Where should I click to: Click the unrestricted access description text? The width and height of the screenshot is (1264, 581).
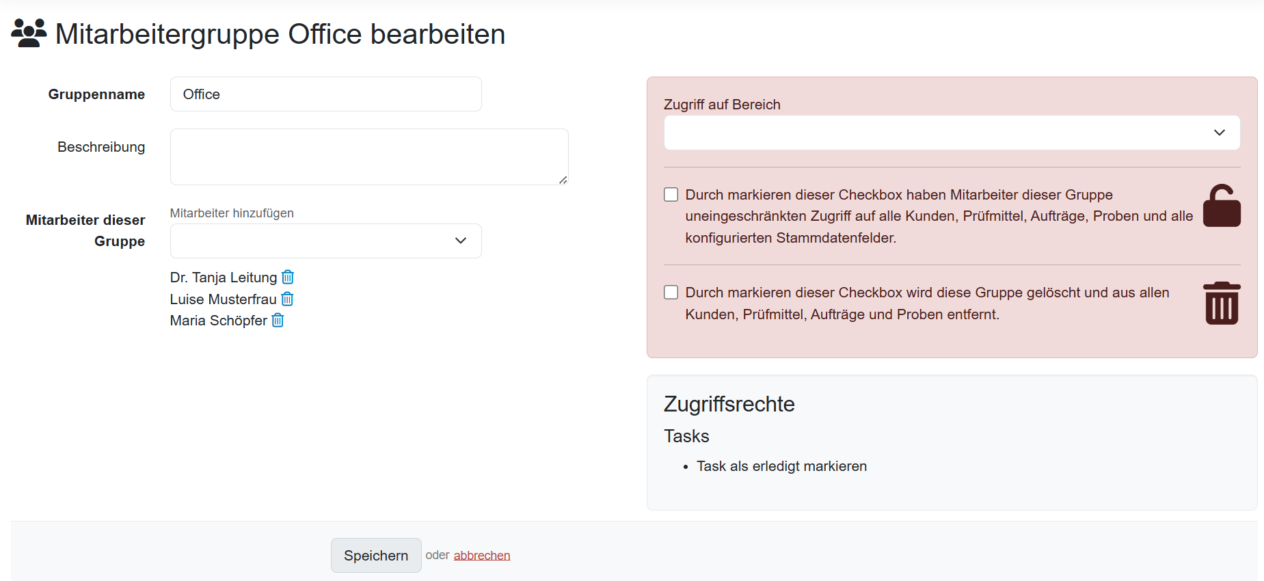click(x=939, y=216)
